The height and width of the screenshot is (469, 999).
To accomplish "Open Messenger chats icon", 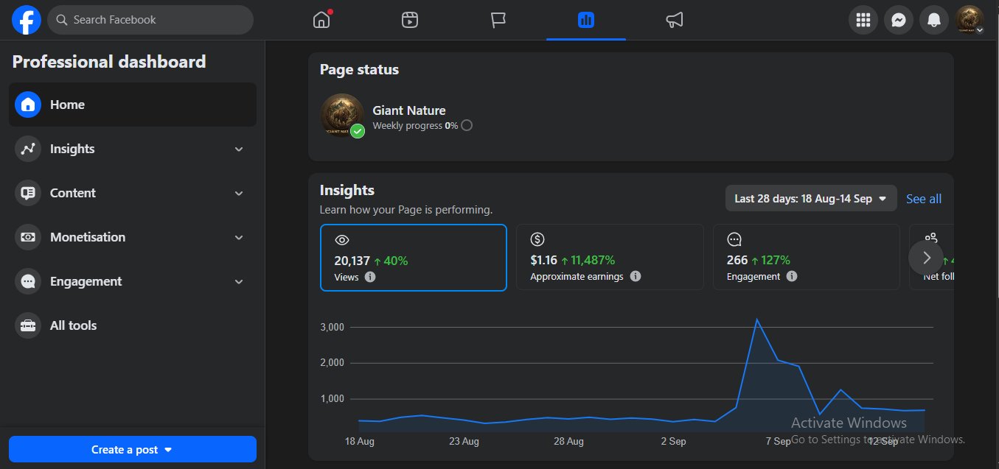I will click(x=899, y=20).
